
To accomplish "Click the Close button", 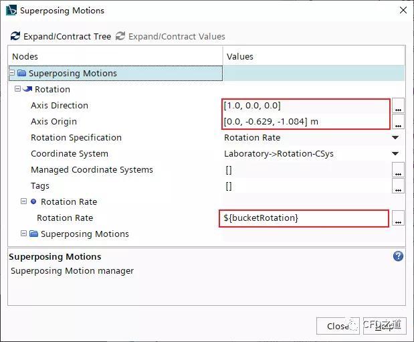I will 338,326.
